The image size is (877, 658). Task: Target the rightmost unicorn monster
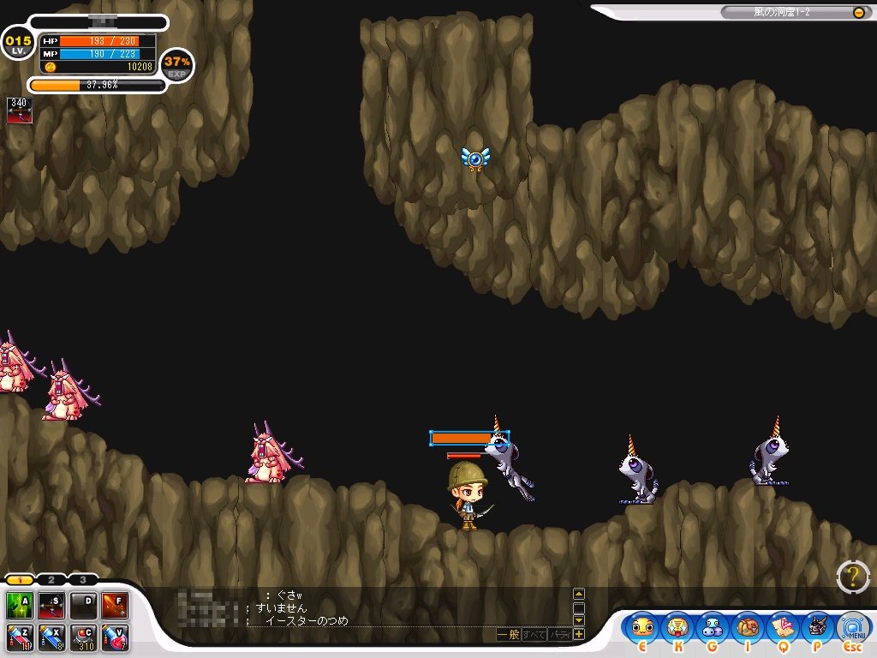click(x=770, y=452)
